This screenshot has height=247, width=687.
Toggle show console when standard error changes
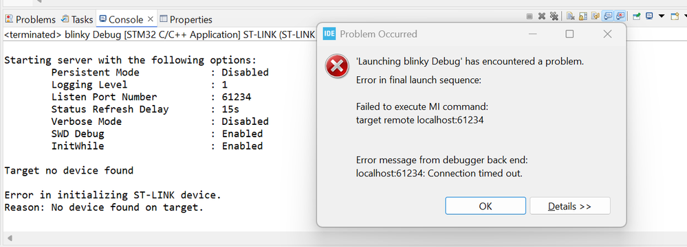coord(620,16)
